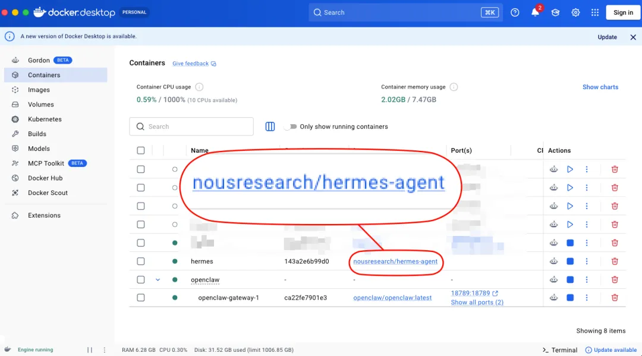Check the hermes container checkbox
The width and height of the screenshot is (642, 356).
(141, 261)
